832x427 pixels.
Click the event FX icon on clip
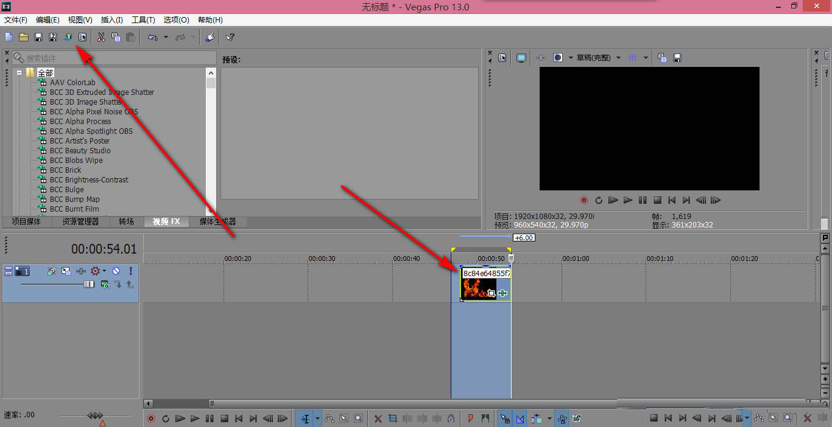click(502, 294)
